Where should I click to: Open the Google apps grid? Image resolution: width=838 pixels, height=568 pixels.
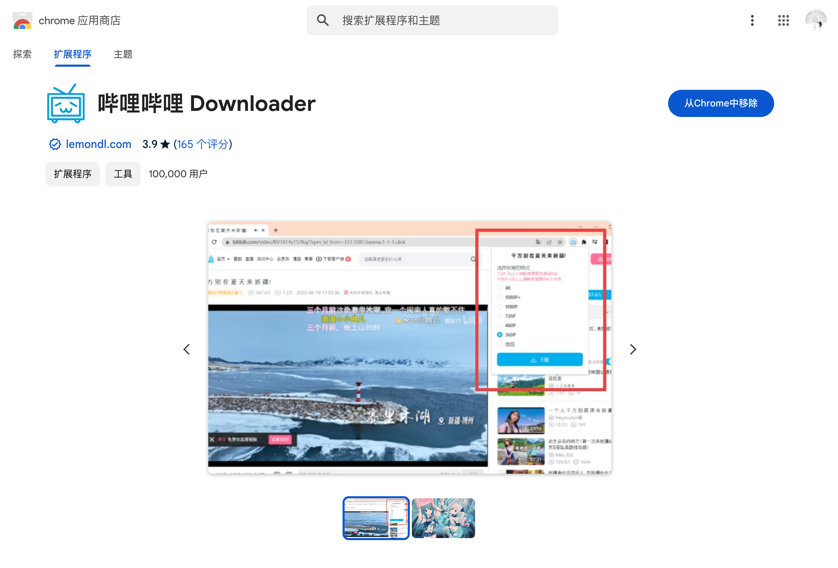pyautogui.click(x=783, y=20)
